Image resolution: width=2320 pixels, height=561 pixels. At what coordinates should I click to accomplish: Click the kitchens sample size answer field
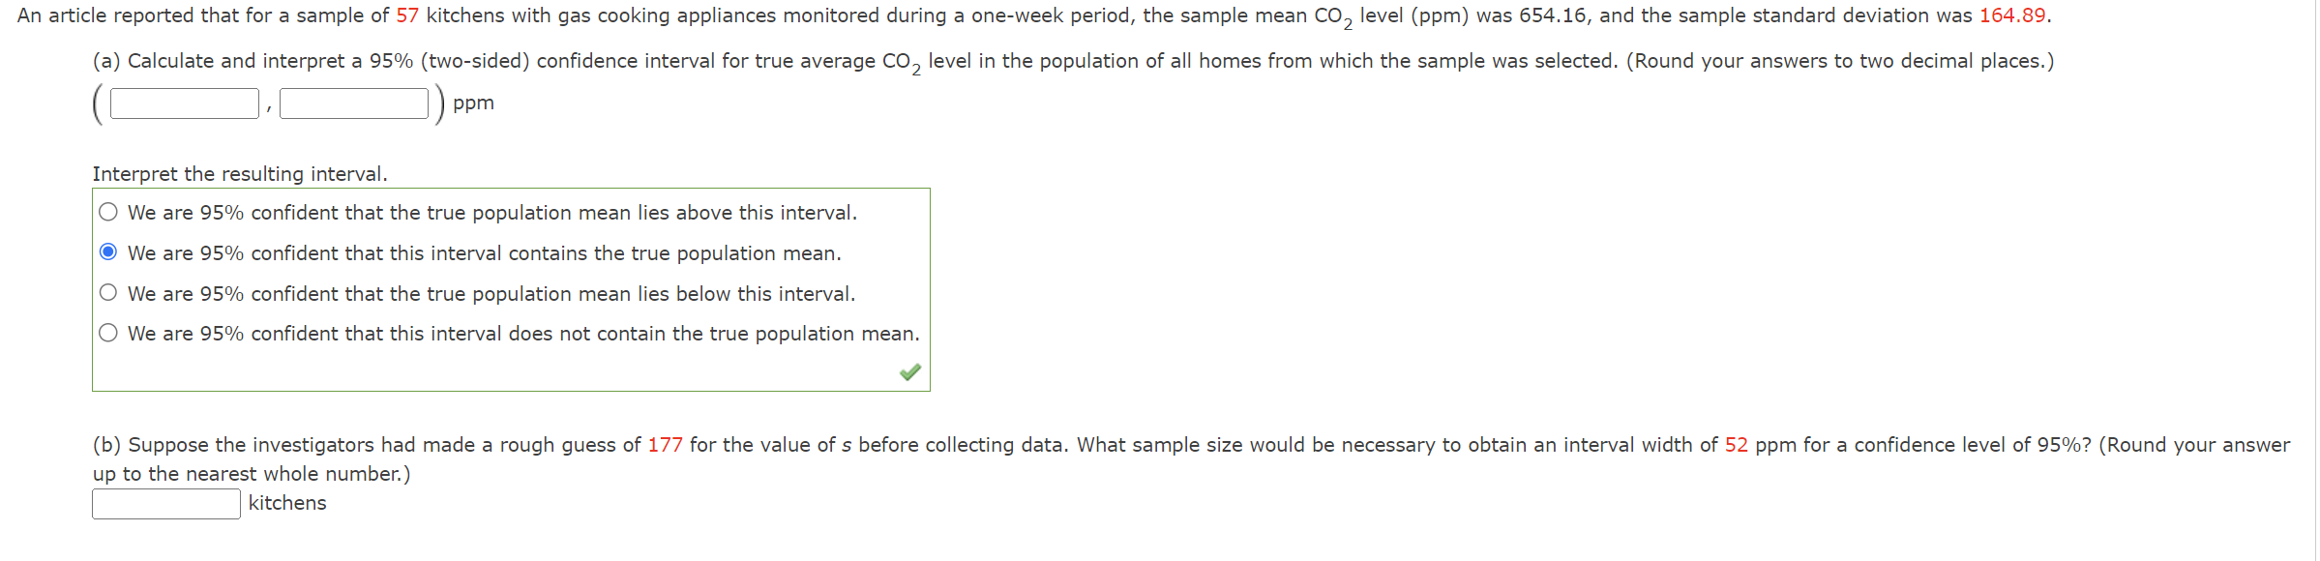coord(165,503)
